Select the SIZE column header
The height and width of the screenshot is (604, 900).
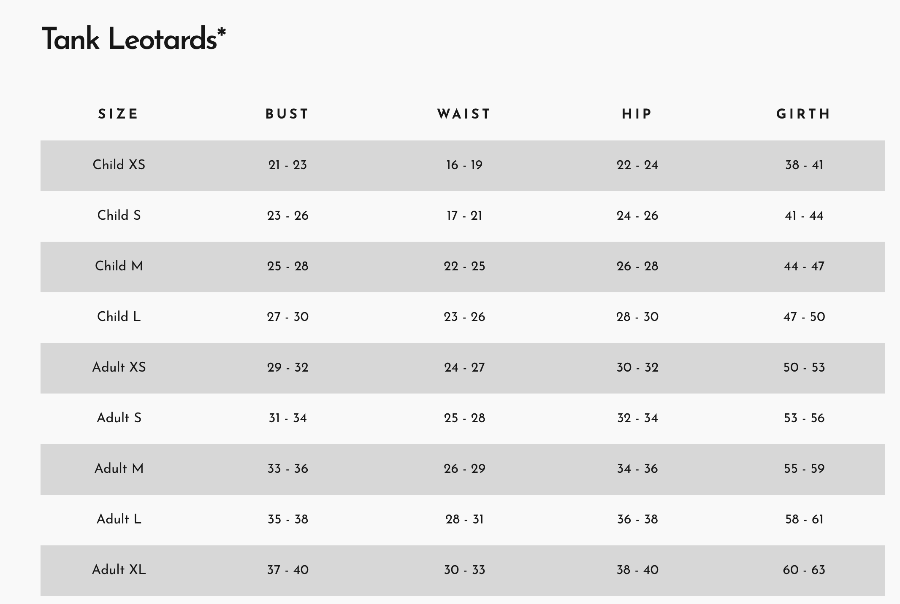118,114
